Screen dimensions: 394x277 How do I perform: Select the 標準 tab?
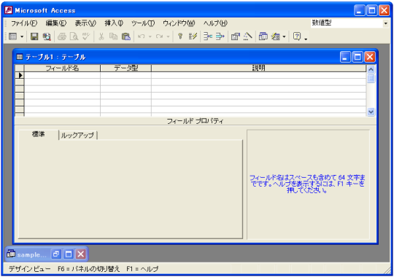(x=39, y=134)
